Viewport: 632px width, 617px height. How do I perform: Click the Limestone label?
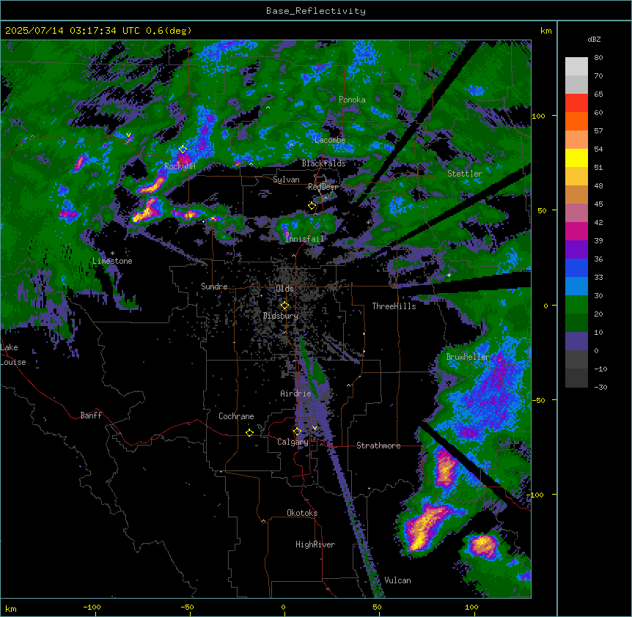coord(112,261)
